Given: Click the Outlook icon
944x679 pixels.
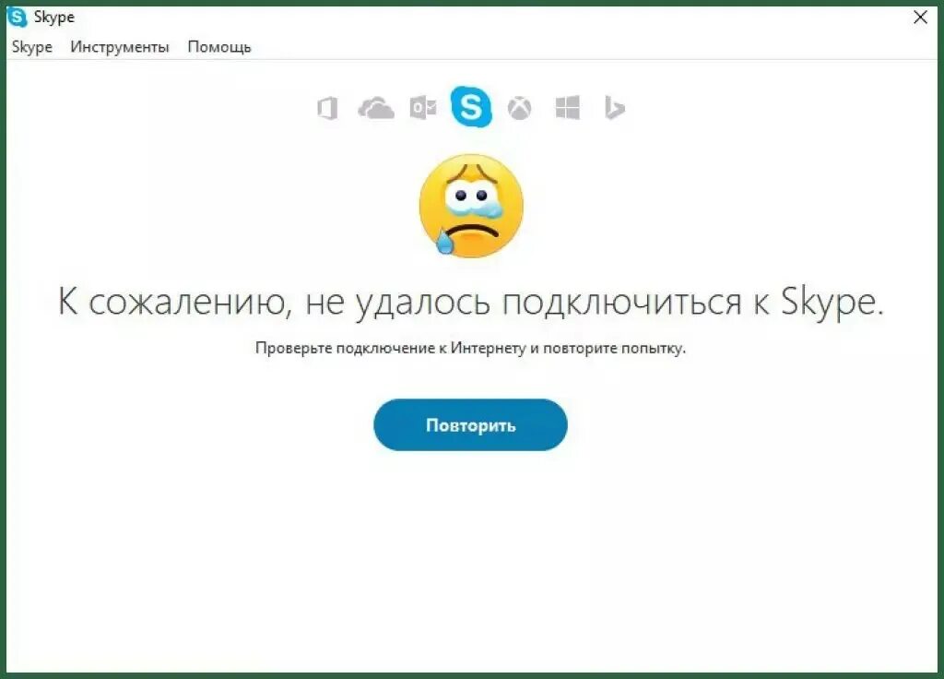Looking at the screenshot, I should (x=423, y=108).
